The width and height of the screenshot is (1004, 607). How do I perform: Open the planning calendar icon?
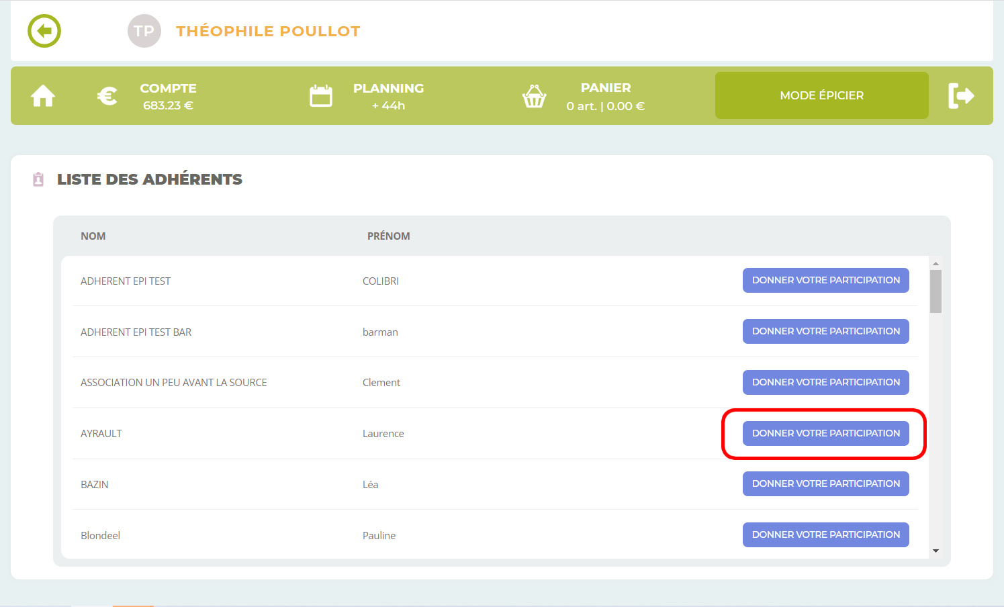pos(320,96)
